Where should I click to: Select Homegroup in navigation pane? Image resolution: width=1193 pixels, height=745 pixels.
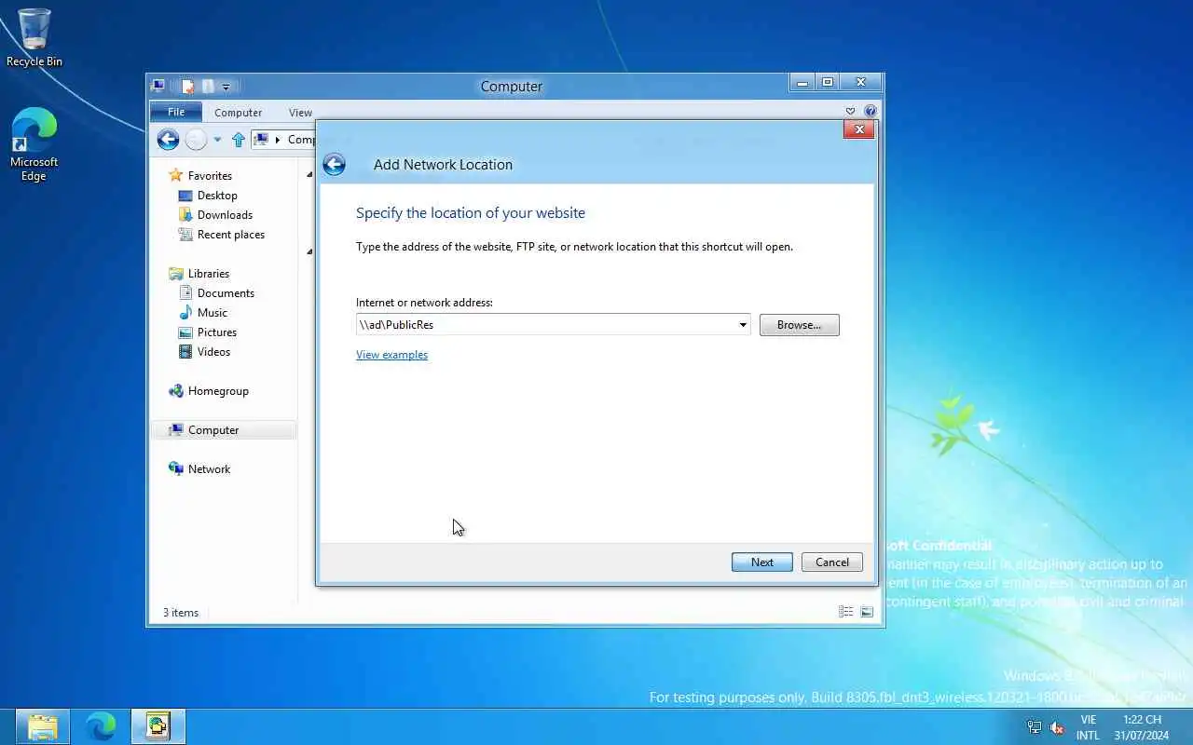tap(218, 391)
